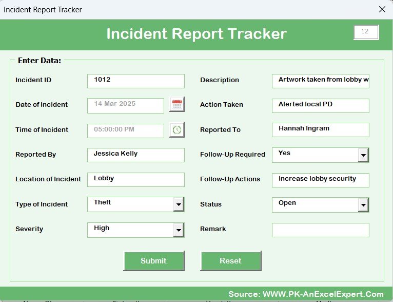Click the Incident ID label
Viewport: 393px width, 302px height.
pyautogui.click(x=33, y=80)
